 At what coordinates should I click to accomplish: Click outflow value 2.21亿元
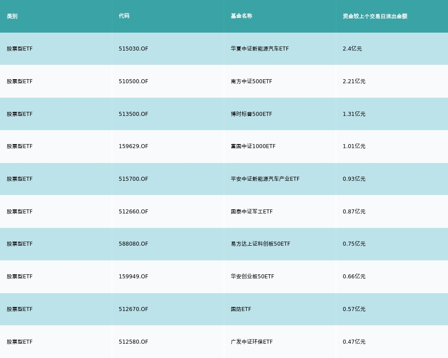click(x=354, y=81)
